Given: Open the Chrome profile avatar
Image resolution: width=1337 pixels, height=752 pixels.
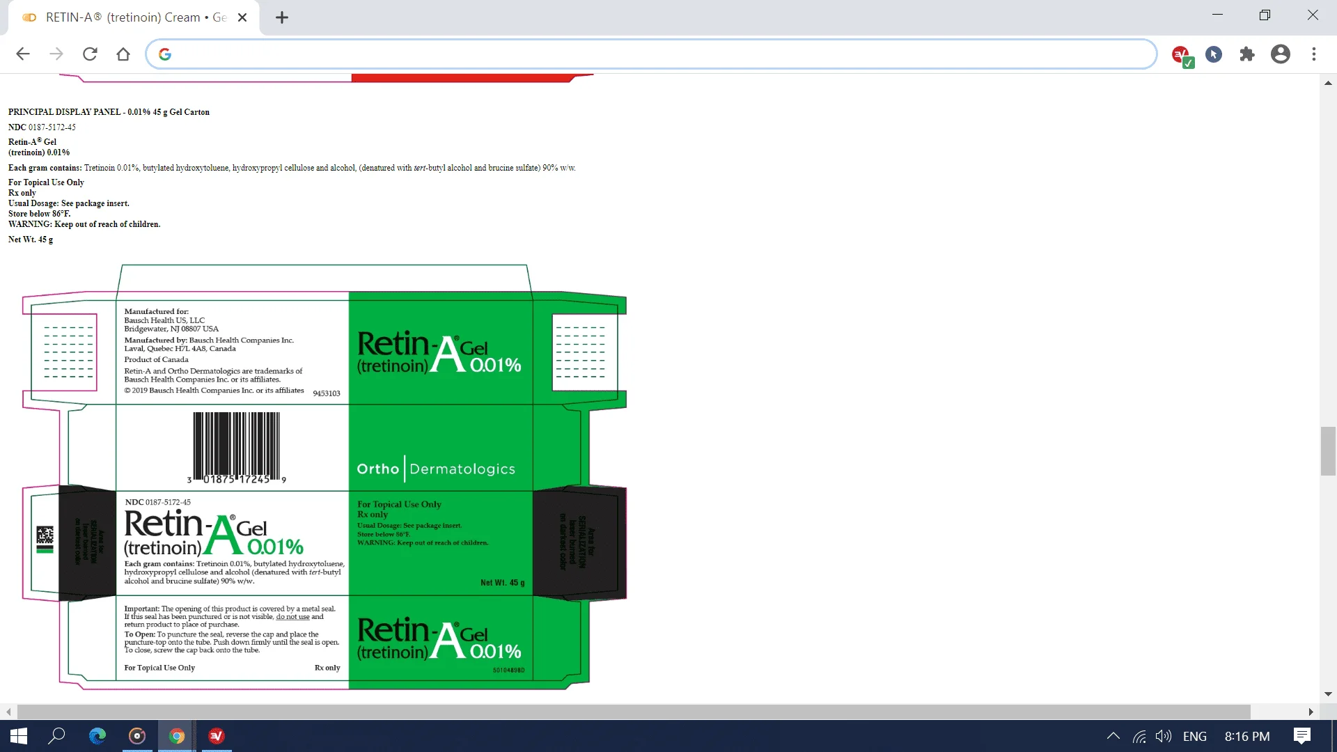Looking at the screenshot, I should point(1281,54).
